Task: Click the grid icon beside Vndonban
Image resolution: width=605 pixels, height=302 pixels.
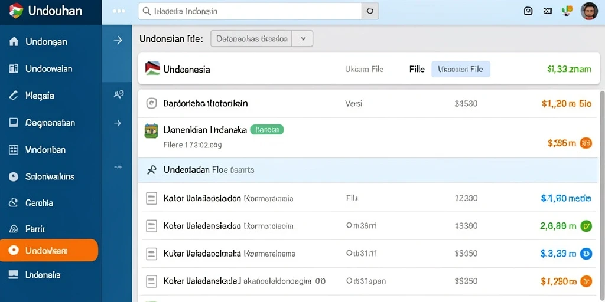Action: [x=14, y=150]
